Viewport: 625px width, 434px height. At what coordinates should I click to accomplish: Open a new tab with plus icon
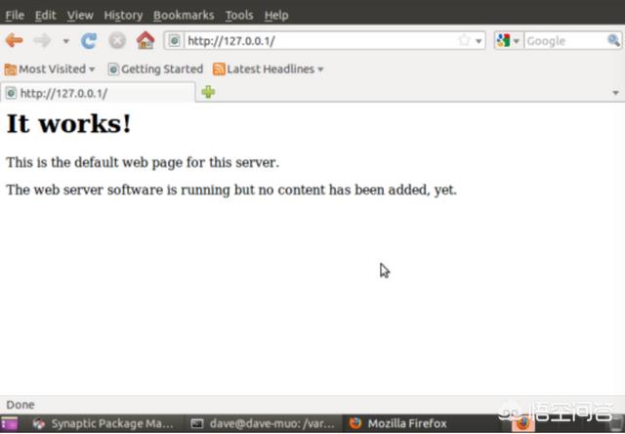click(x=208, y=93)
